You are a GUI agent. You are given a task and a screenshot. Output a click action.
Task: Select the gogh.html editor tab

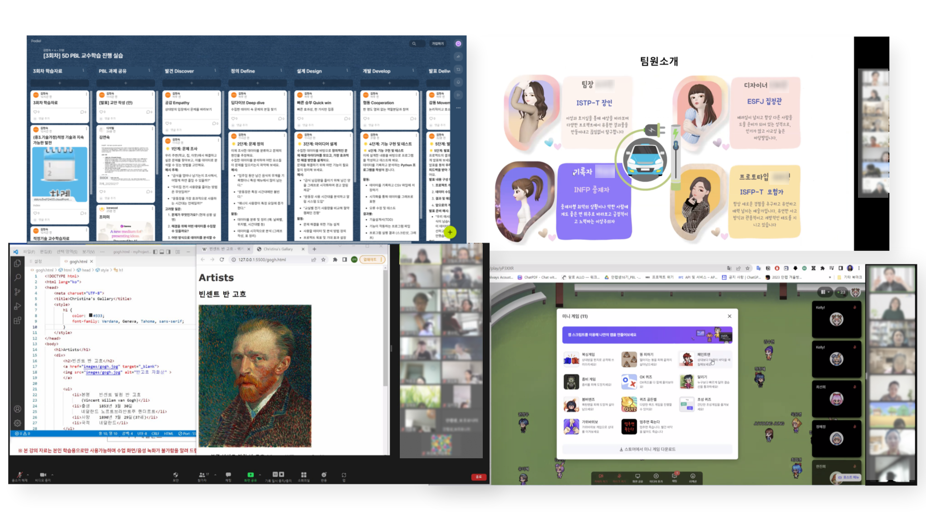[x=78, y=261]
